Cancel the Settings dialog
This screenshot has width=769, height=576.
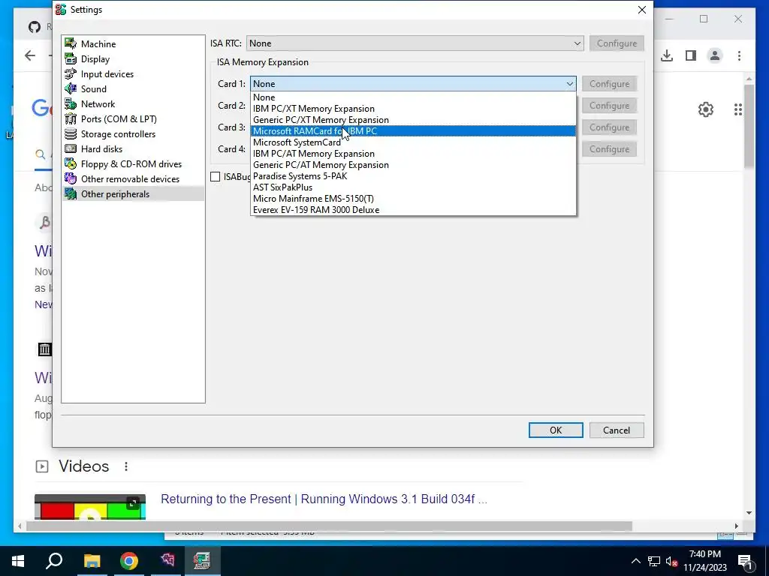617,430
